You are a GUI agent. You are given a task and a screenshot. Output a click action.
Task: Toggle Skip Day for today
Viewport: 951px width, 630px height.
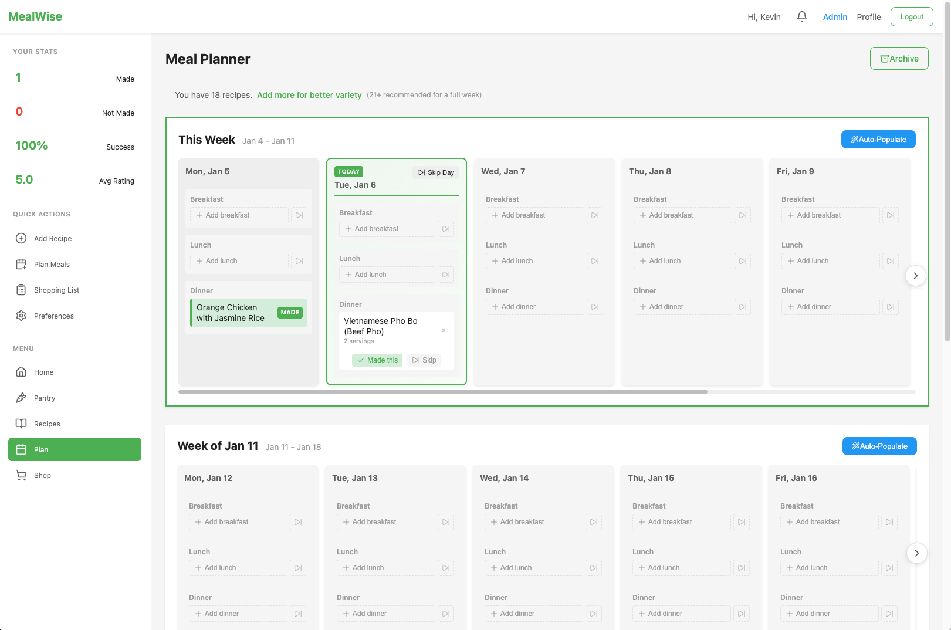click(436, 172)
